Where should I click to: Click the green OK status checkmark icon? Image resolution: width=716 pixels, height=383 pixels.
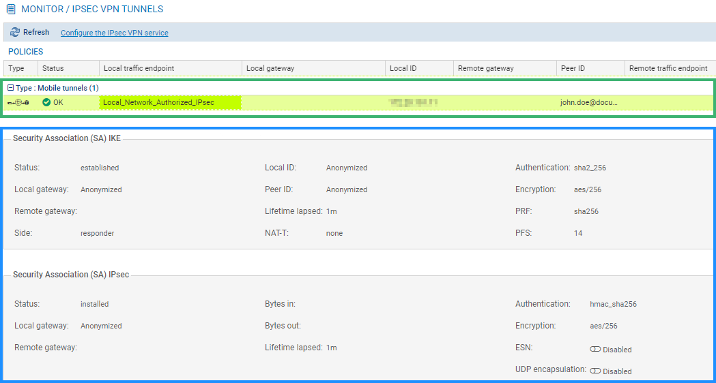[46, 102]
